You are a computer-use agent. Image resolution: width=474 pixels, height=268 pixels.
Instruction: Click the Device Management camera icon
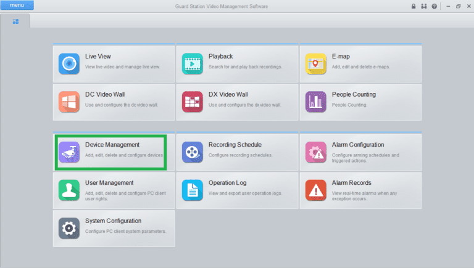[69, 152]
